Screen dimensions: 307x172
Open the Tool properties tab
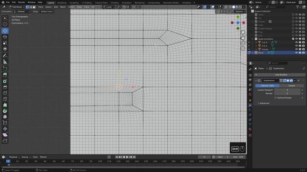[x=250, y=69]
